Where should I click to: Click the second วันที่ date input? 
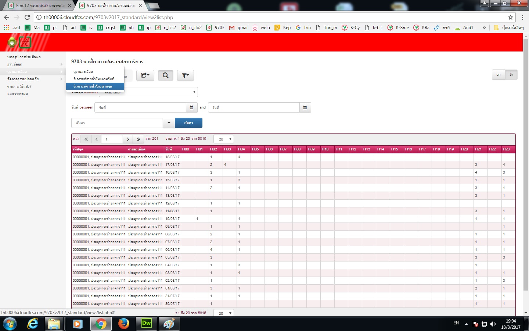[254, 107]
